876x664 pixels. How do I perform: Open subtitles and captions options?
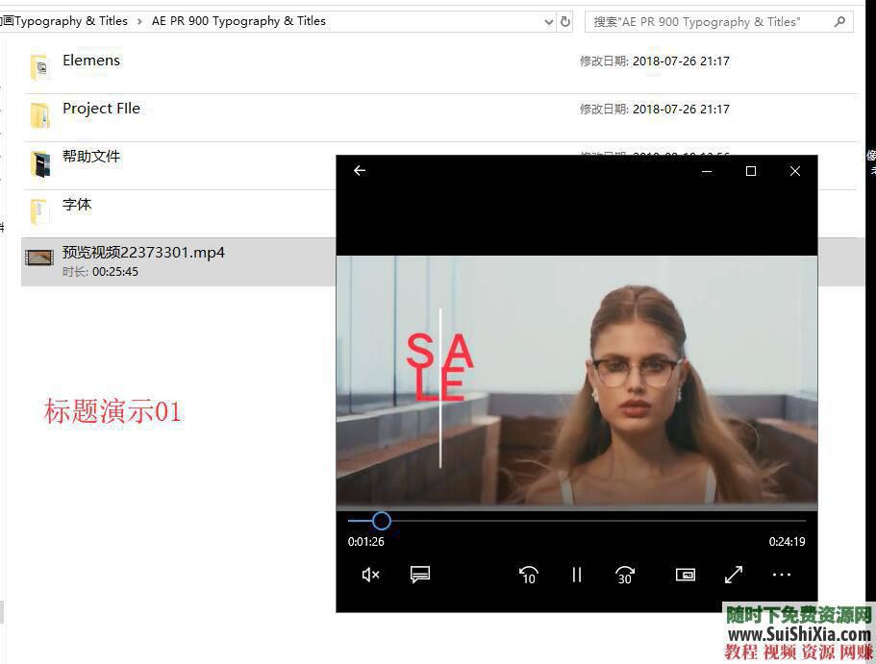420,574
